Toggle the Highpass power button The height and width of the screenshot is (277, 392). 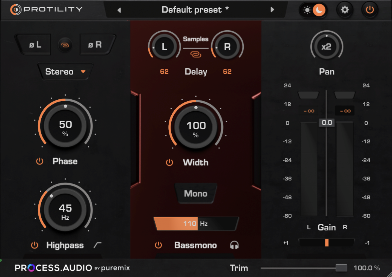(34, 245)
